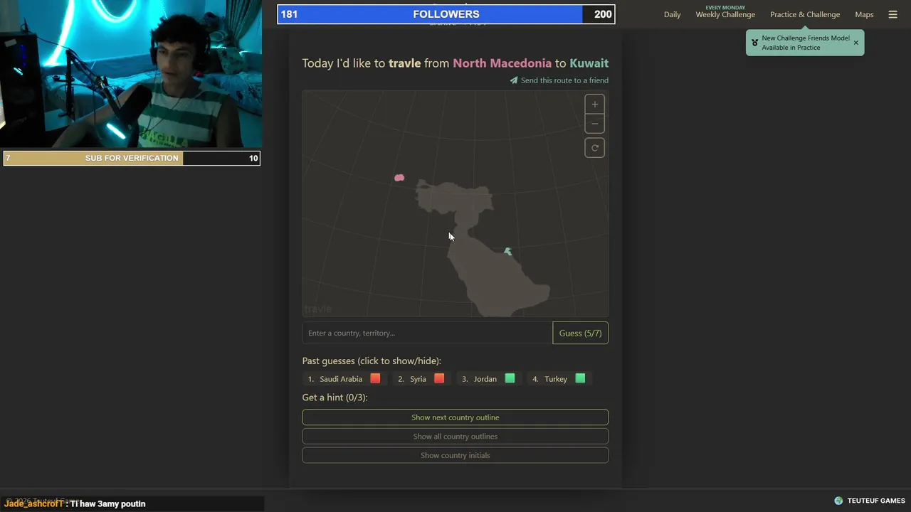Click the medal icon in notification
The width and height of the screenshot is (911, 512).
pos(754,43)
